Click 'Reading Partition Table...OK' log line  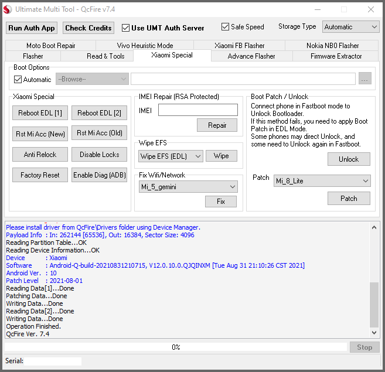tap(46, 243)
